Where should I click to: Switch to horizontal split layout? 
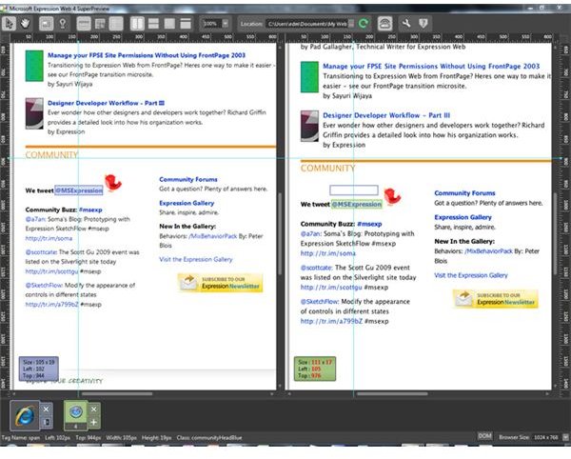coord(153,24)
